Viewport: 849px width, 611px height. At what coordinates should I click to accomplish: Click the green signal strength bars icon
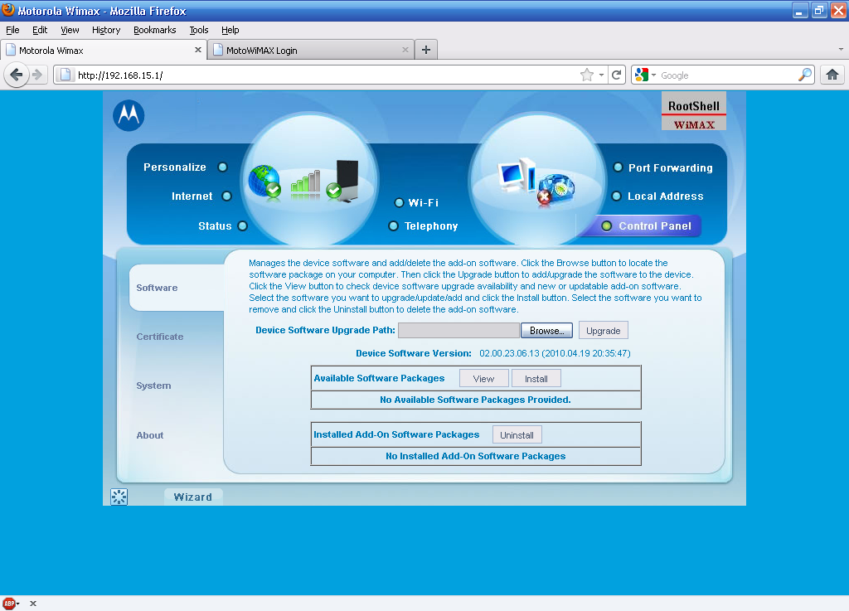(x=305, y=183)
